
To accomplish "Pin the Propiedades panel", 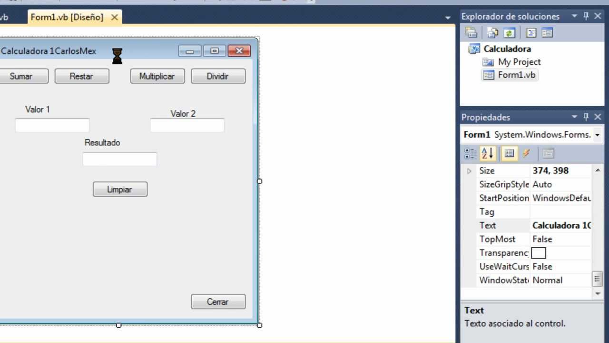I will 586,117.
